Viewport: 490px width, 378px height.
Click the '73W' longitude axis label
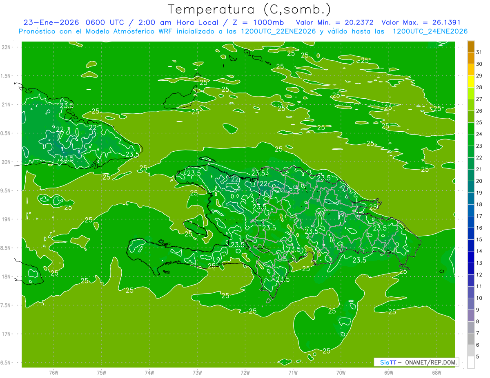pos(197,373)
